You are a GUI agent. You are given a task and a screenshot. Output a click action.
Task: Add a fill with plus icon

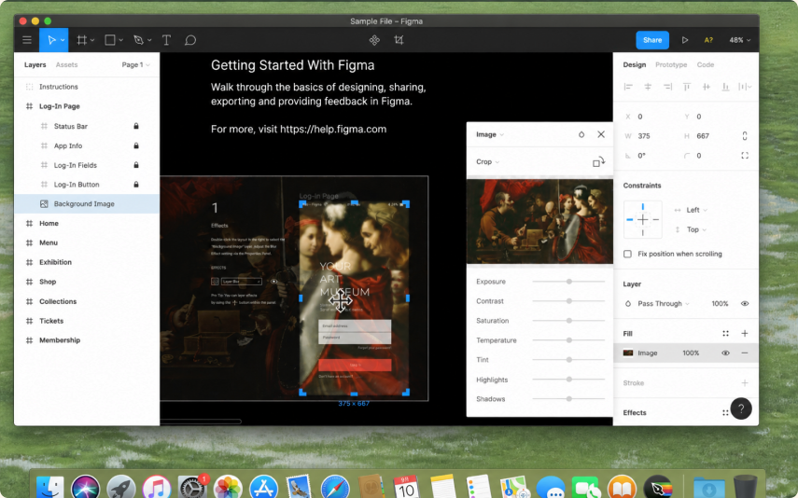pyautogui.click(x=745, y=334)
